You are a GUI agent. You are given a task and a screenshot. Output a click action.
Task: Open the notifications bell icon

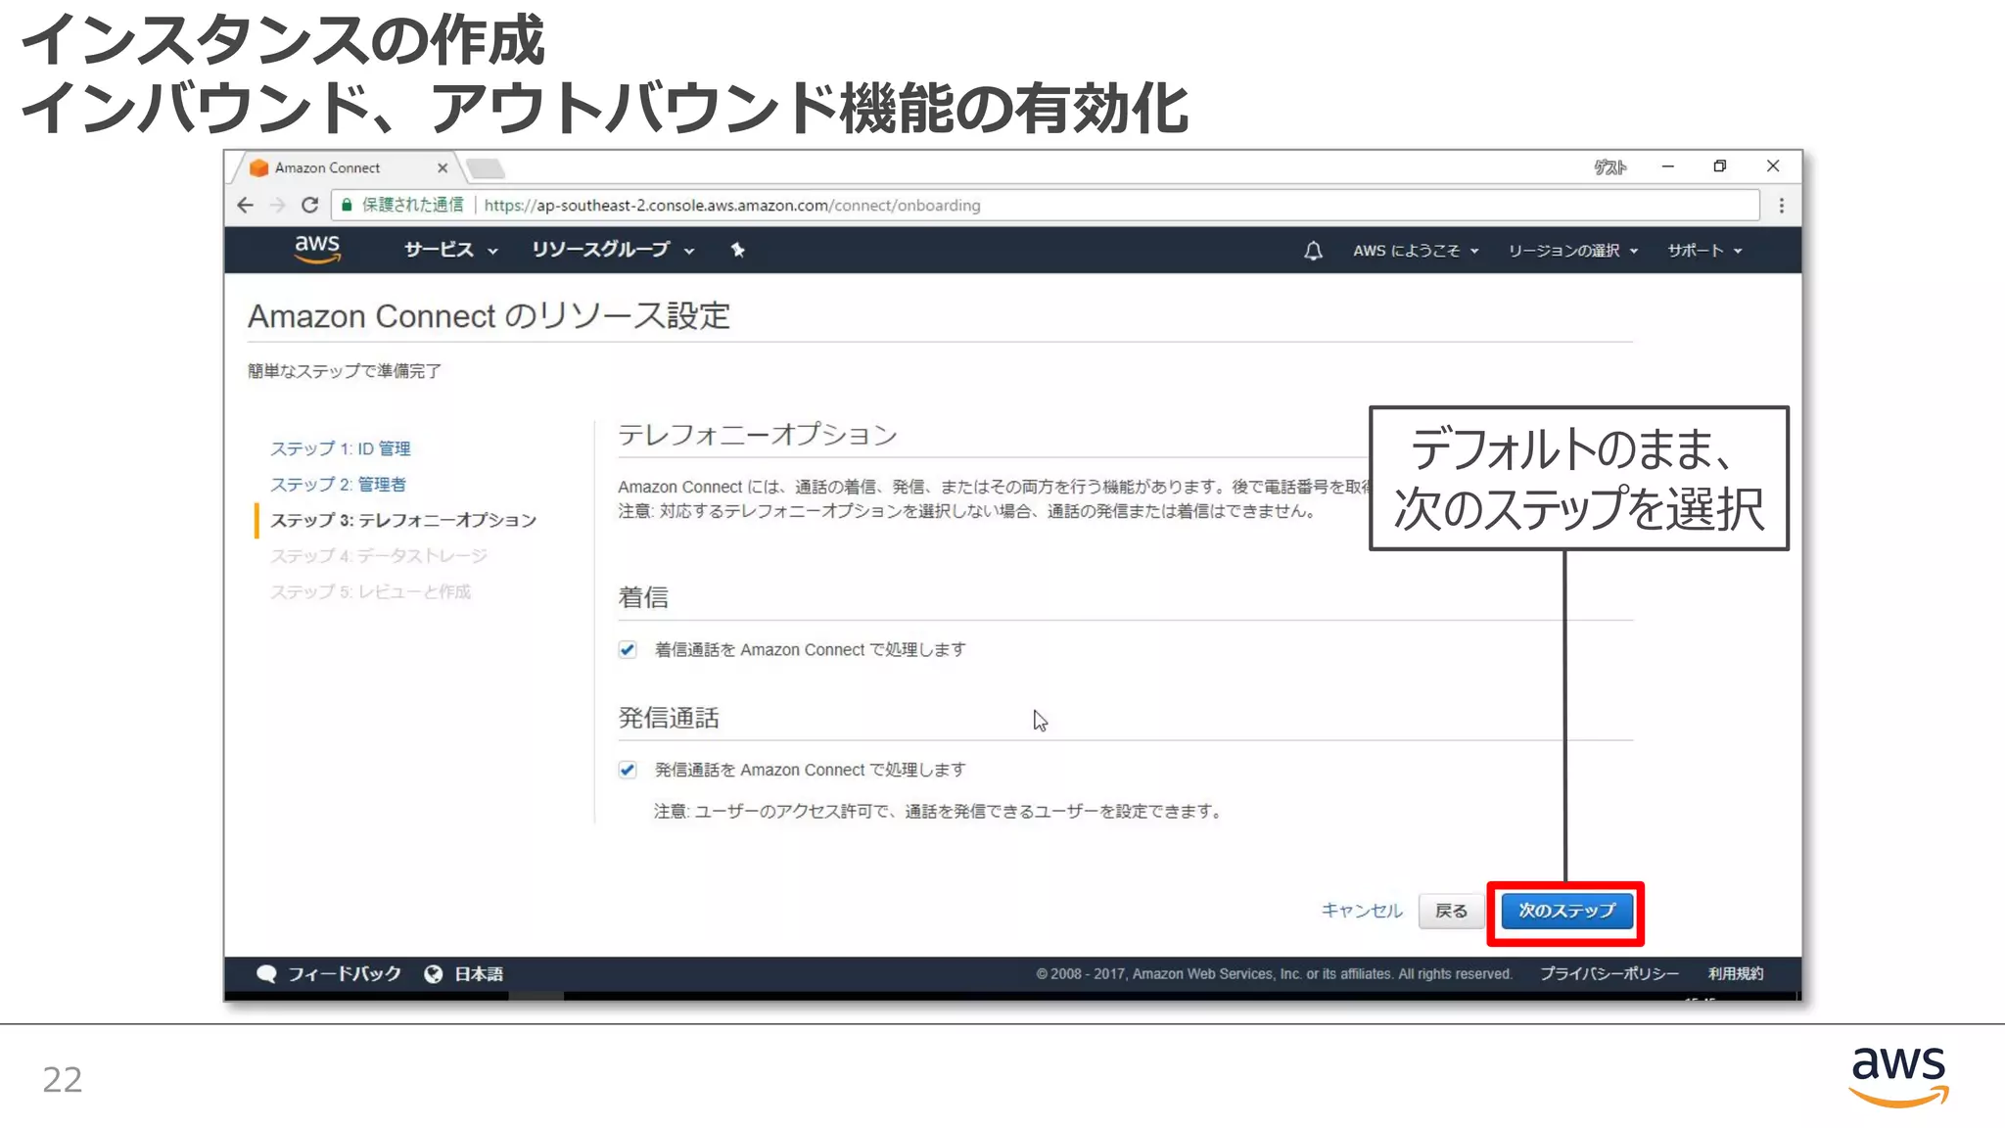1313,251
